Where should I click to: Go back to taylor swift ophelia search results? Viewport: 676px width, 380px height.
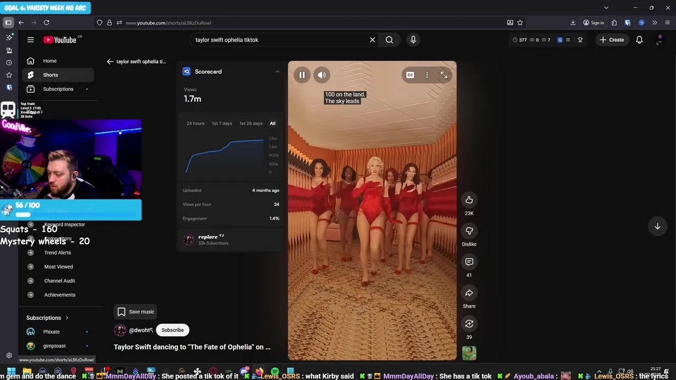(137, 61)
